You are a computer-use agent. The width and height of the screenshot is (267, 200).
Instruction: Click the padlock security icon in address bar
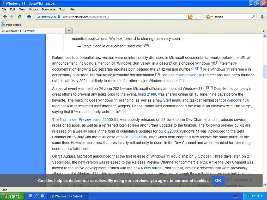pos(59,17)
